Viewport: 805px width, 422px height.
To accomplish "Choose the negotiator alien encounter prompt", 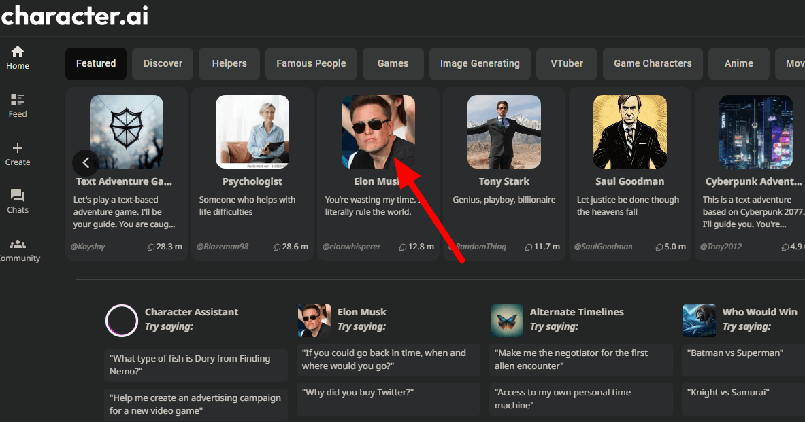I will (581, 359).
